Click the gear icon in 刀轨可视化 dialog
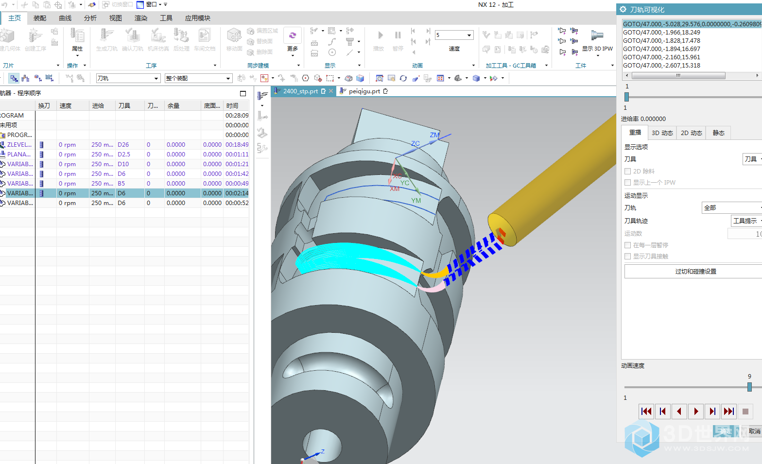The width and height of the screenshot is (762, 464). point(623,9)
